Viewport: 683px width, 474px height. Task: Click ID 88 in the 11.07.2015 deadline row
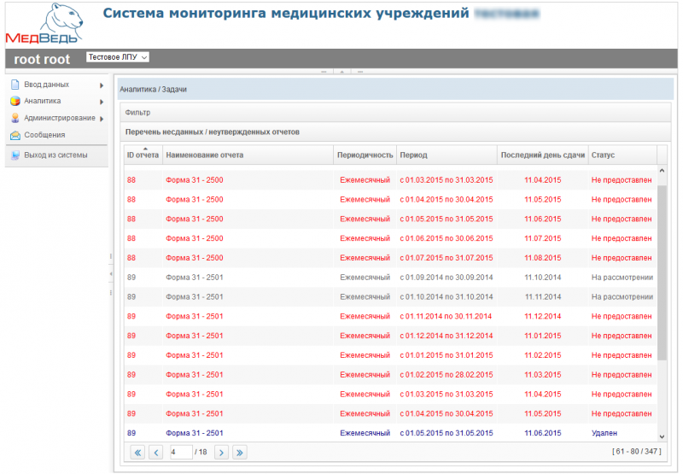131,238
